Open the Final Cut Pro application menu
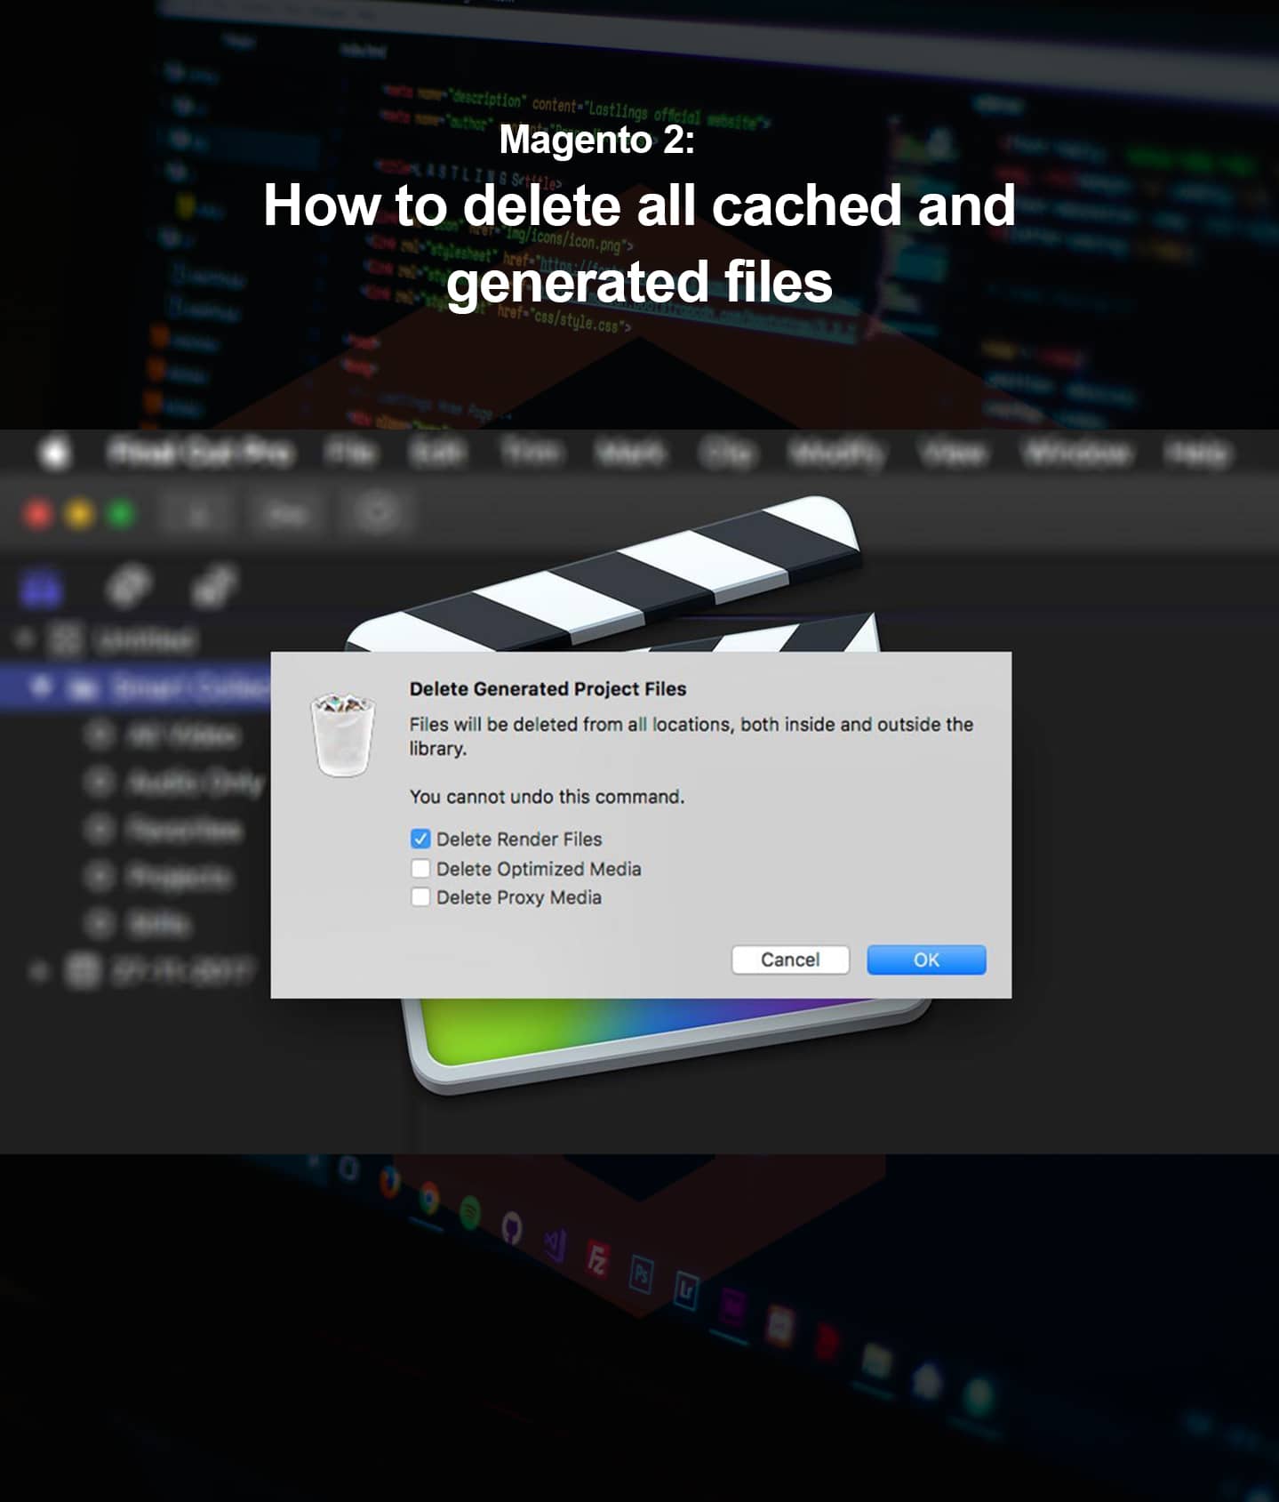 [x=199, y=454]
